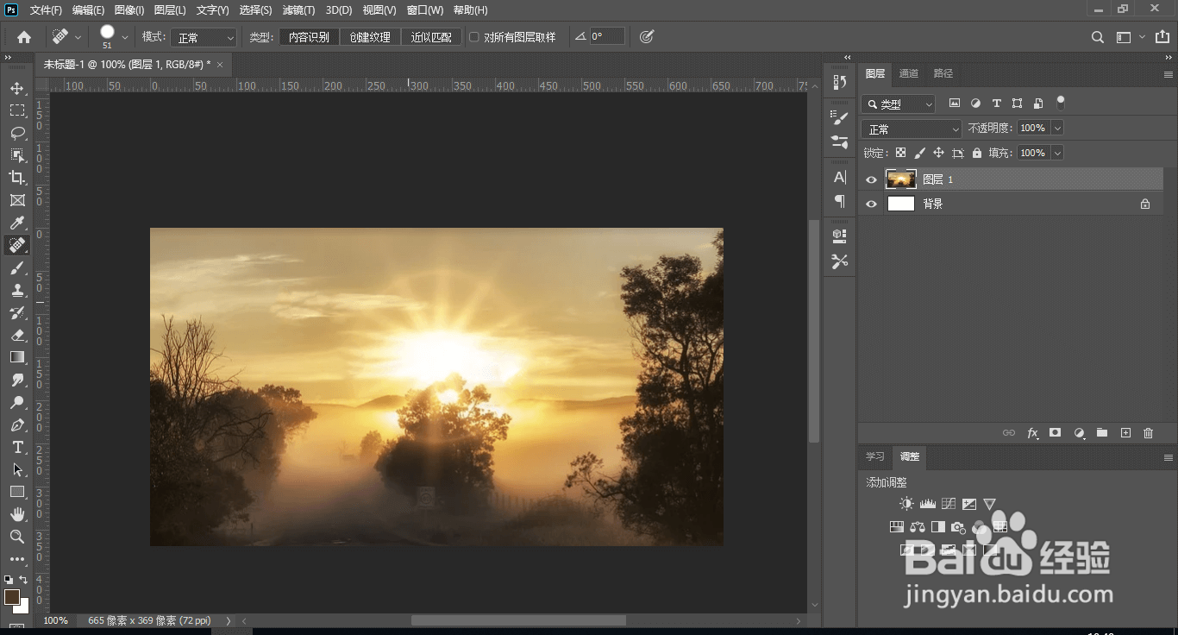Open the 文件(F) menu

pos(46,10)
